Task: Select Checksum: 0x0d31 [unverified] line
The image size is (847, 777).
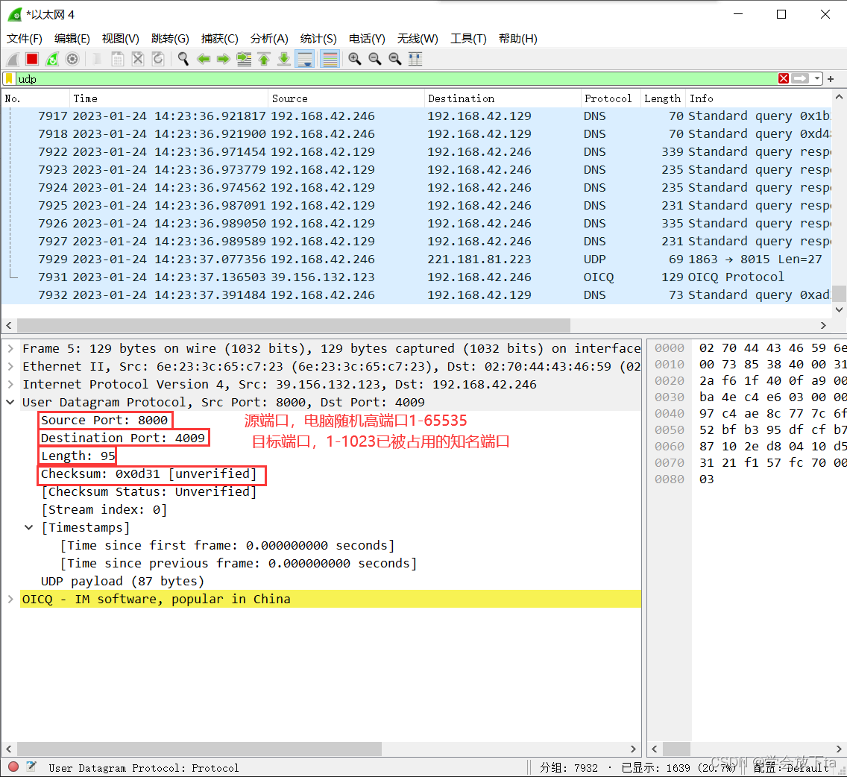Action: tap(148, 474)
